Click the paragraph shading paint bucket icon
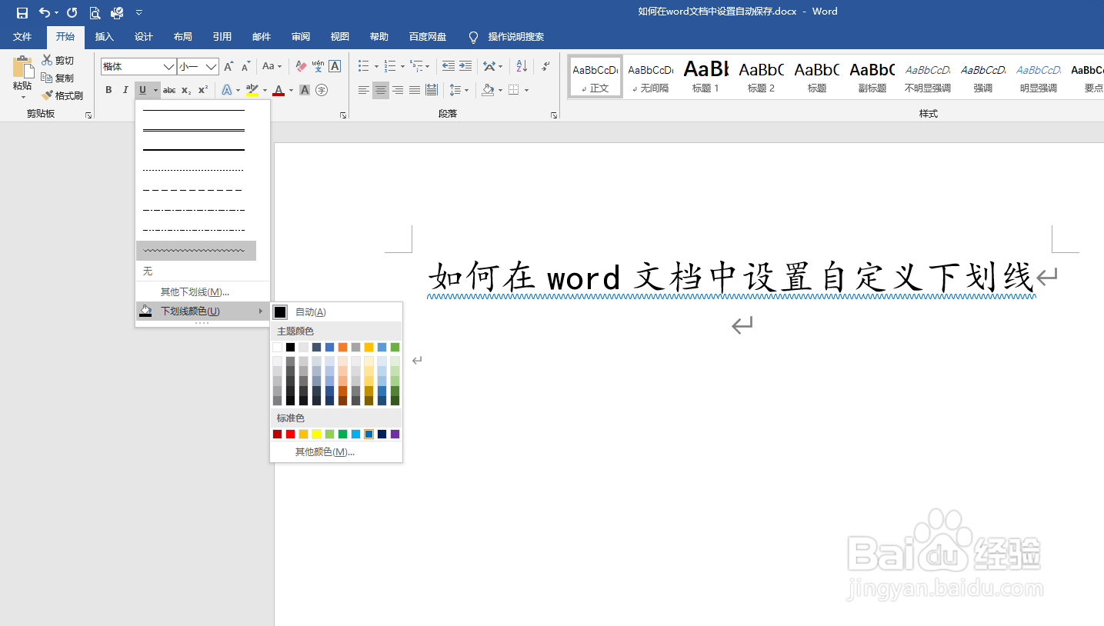 click(x=487, y=90)
